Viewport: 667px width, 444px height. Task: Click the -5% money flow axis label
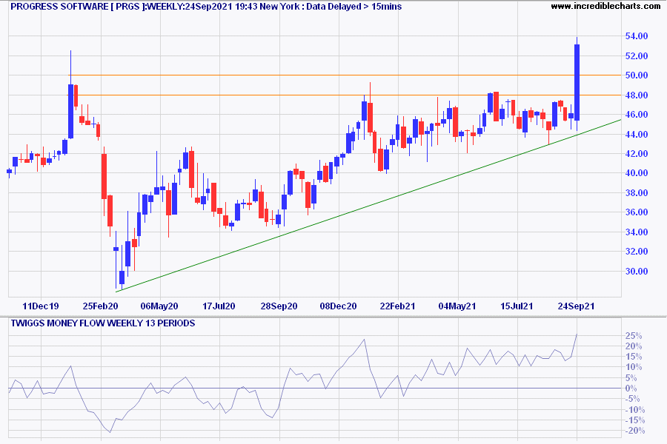pyautogui.click(x=632, y=399)
